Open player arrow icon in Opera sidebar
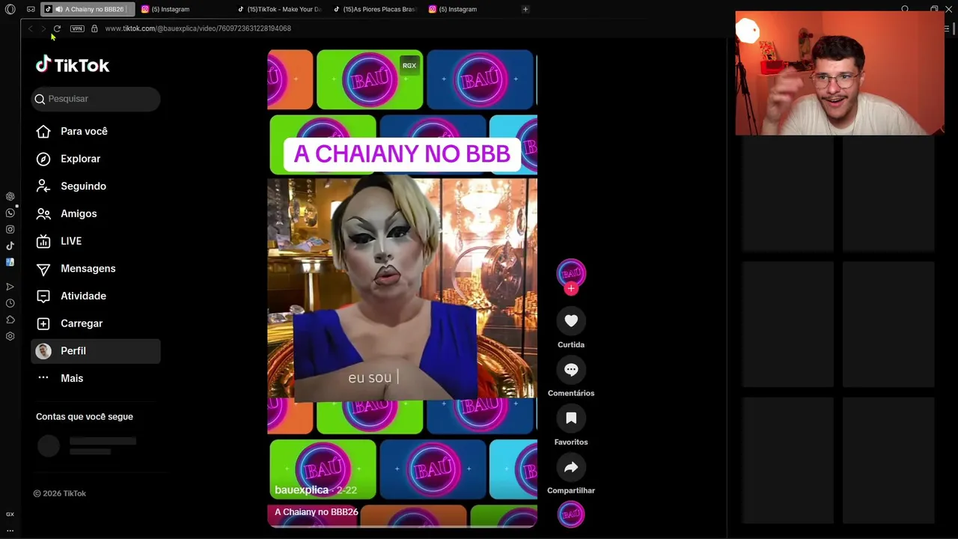This screenshot has height=539, width=958. pyautogui.click(x=10, y=287)
